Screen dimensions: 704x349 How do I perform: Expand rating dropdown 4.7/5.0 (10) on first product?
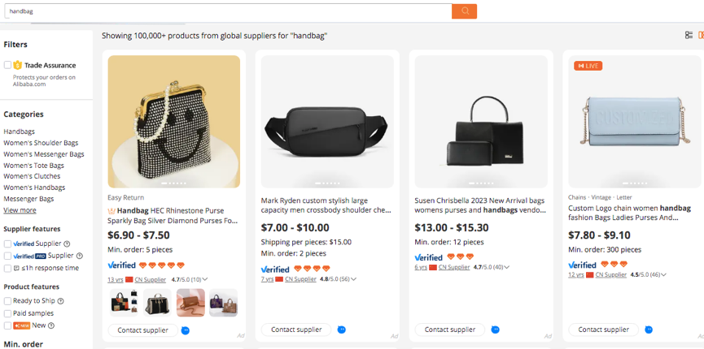click(205, 279)
